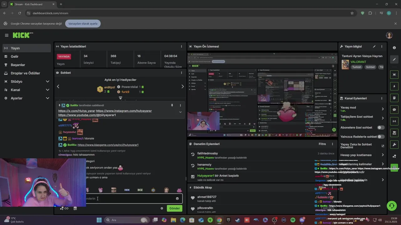
Task: Open the green headset support button
Action: pyautogui.click(x=392, y=206)
